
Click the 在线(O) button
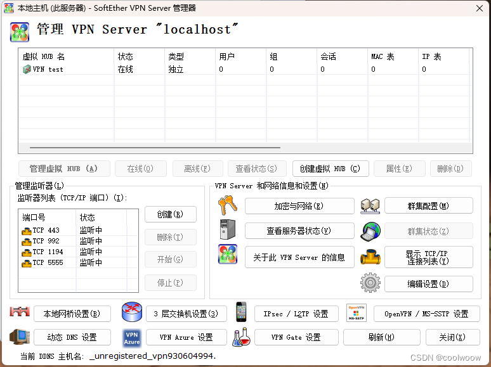141,169
